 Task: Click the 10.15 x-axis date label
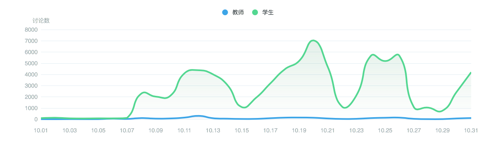click(242, 130)
